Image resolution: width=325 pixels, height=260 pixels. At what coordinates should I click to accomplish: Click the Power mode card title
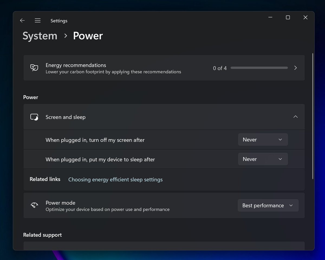click(60, 203)
